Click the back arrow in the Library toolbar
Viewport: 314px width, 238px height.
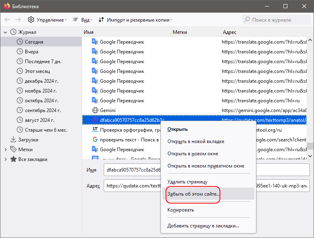[x=7, y=20]
